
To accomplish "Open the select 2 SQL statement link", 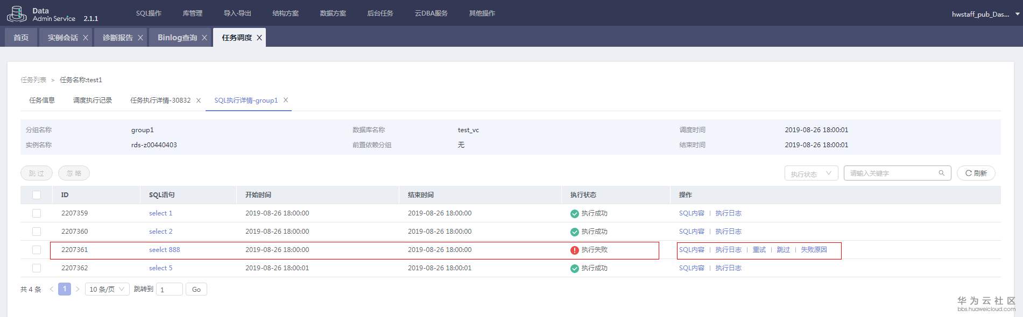I will point(160,232).
